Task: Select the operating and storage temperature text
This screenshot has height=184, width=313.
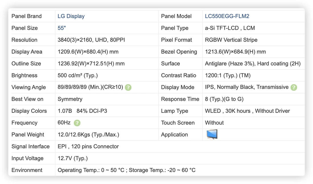Action: click(127, 170)
